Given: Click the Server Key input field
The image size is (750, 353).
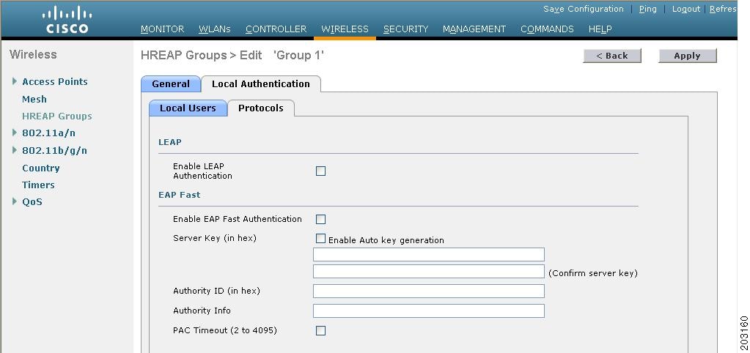Looking at the screenshot, I should (429, 254).
